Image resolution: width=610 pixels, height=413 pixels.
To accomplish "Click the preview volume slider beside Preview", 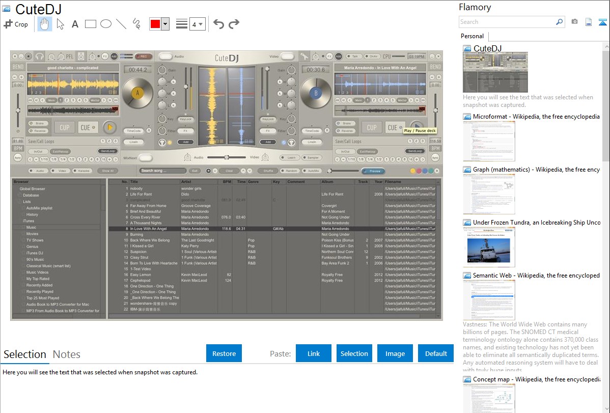I will [344, 171].
